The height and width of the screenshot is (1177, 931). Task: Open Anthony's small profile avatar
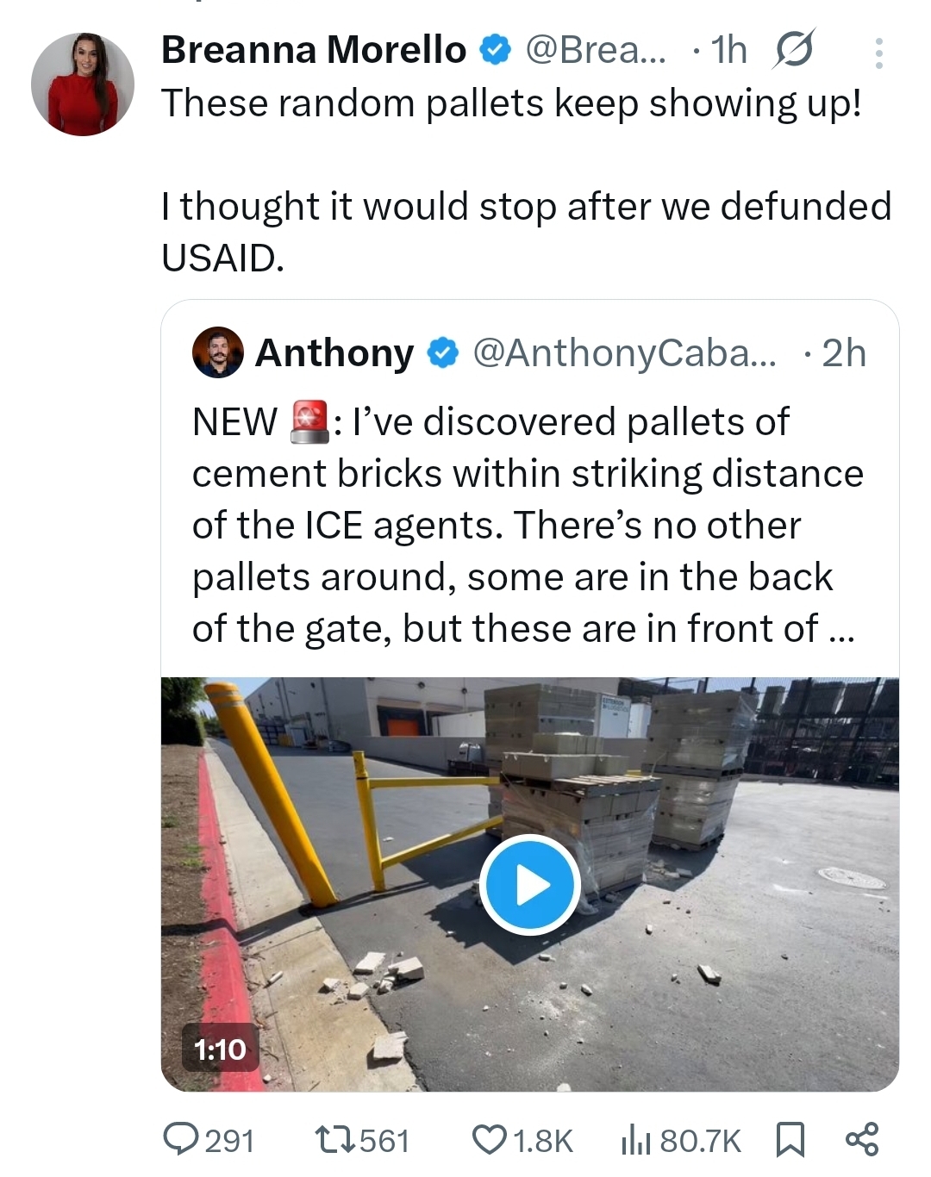tap(217, 352)
